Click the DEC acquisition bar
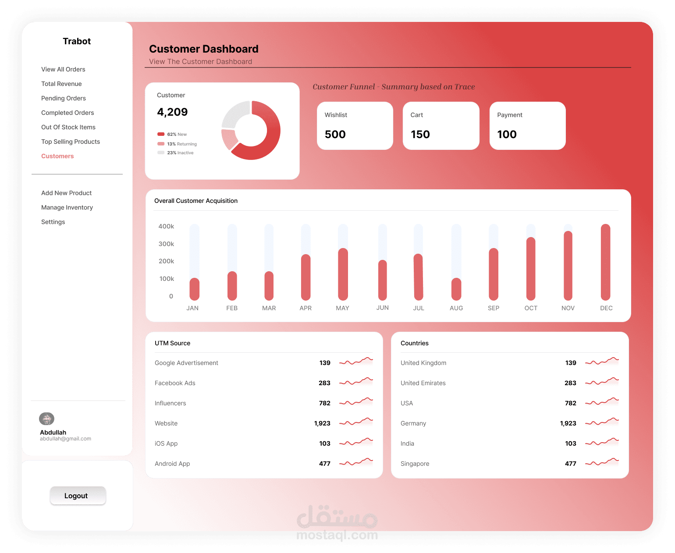Image resolution: width=675 pixels, height=553 pixels. pyautogui.click(x=606, y=262)
